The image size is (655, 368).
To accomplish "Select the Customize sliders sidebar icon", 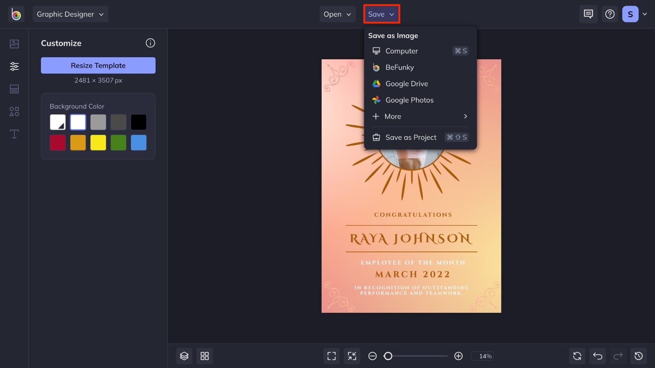I will pyautogui.click(x=14, y=66).
